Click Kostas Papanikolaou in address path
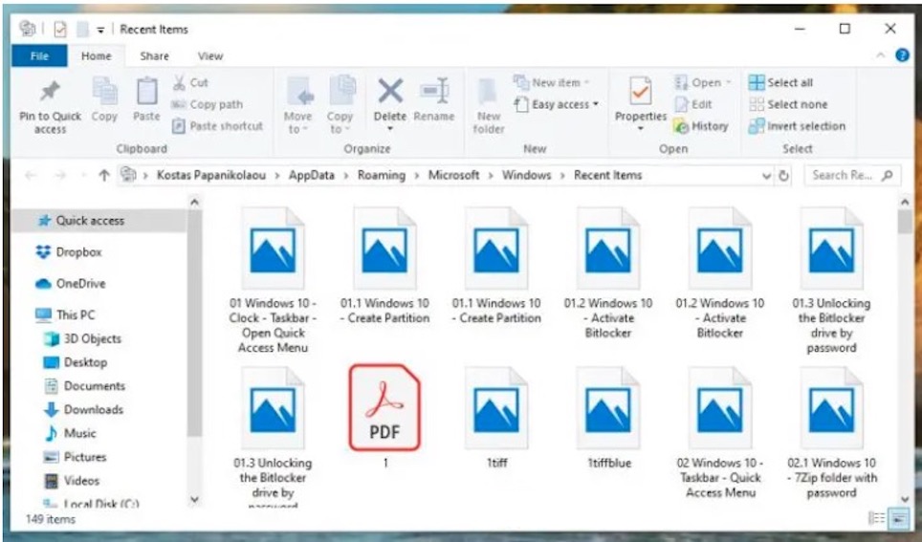Image resolution: width=922 pixels, height=542 pixels. pyautogui.click(x=211, y=175)
